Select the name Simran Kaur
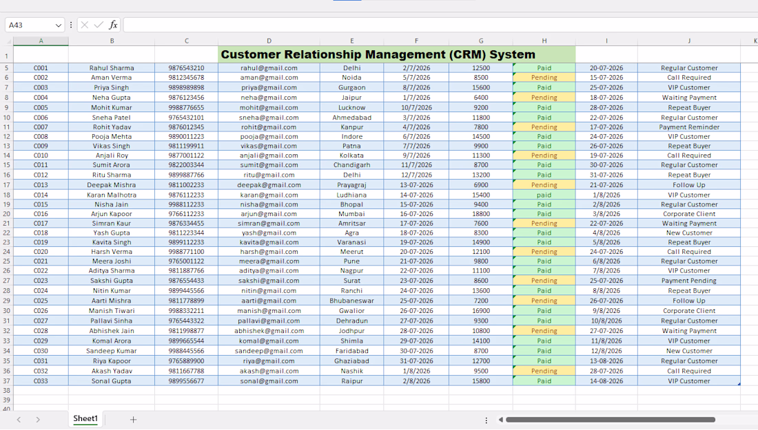Viewport: 758px width, 430px height. pos(112,224)
